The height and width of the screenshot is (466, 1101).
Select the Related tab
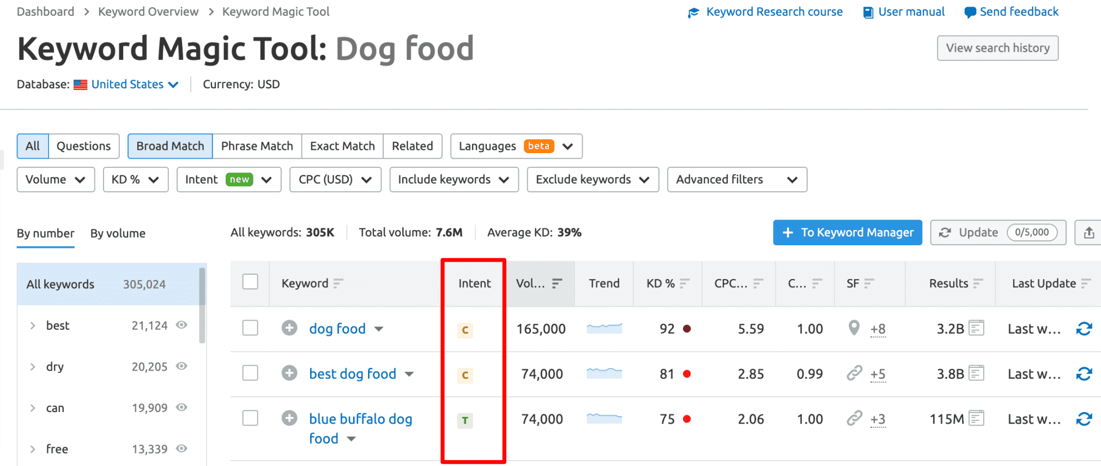[413, 146]
